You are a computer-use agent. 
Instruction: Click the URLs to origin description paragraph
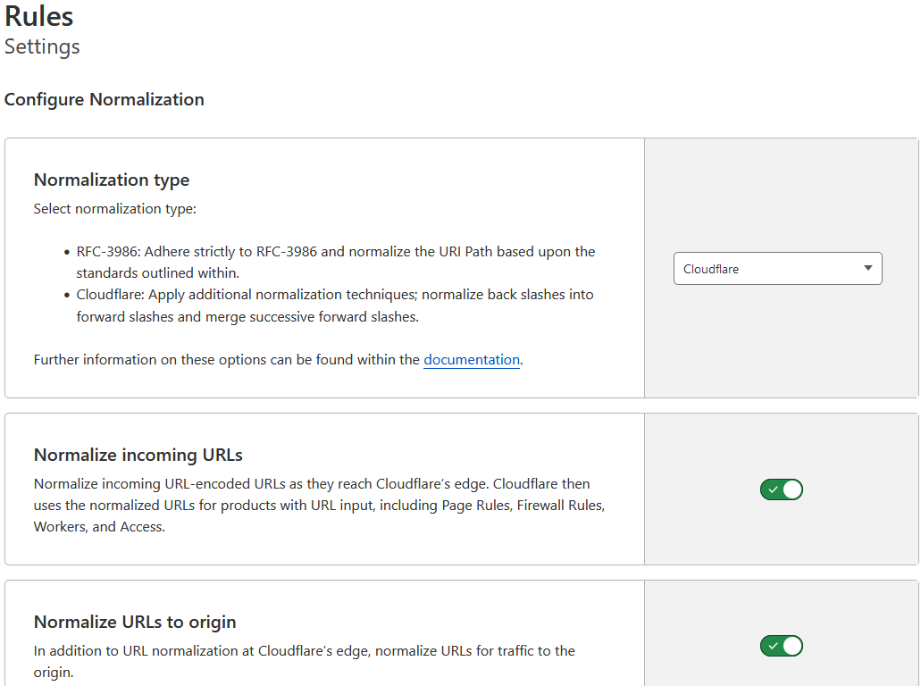click(x=304, y=661)
